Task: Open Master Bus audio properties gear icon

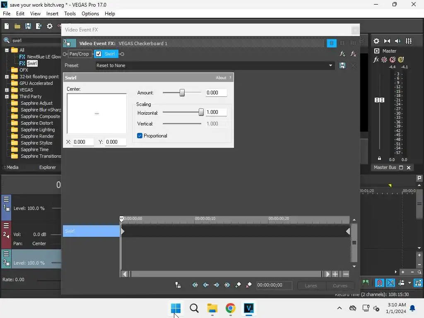Action: point(376,41)
